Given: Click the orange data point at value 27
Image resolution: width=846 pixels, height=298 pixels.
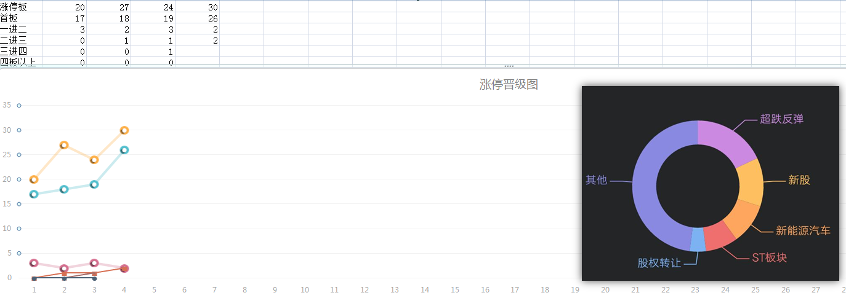Looking at the screenshot, I should [64, 145].
